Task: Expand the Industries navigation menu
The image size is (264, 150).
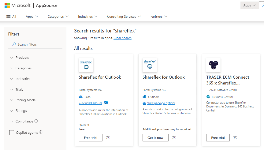Action: point(88,17)
